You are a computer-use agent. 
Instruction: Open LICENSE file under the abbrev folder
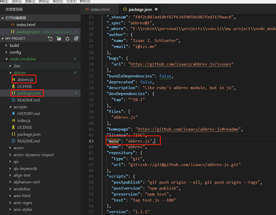pos(25,86)
